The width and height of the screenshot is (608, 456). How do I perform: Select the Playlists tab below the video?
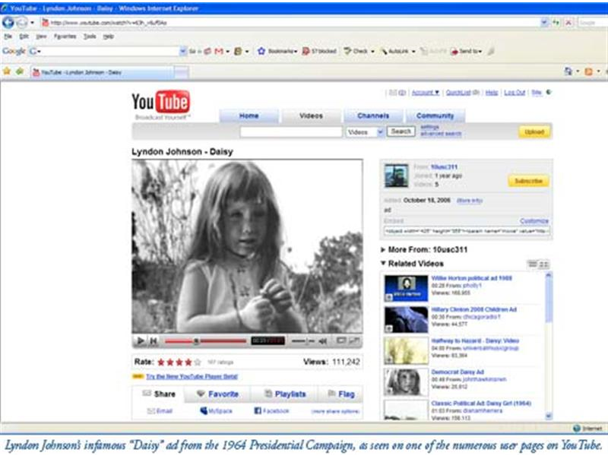tap(286, 394)
